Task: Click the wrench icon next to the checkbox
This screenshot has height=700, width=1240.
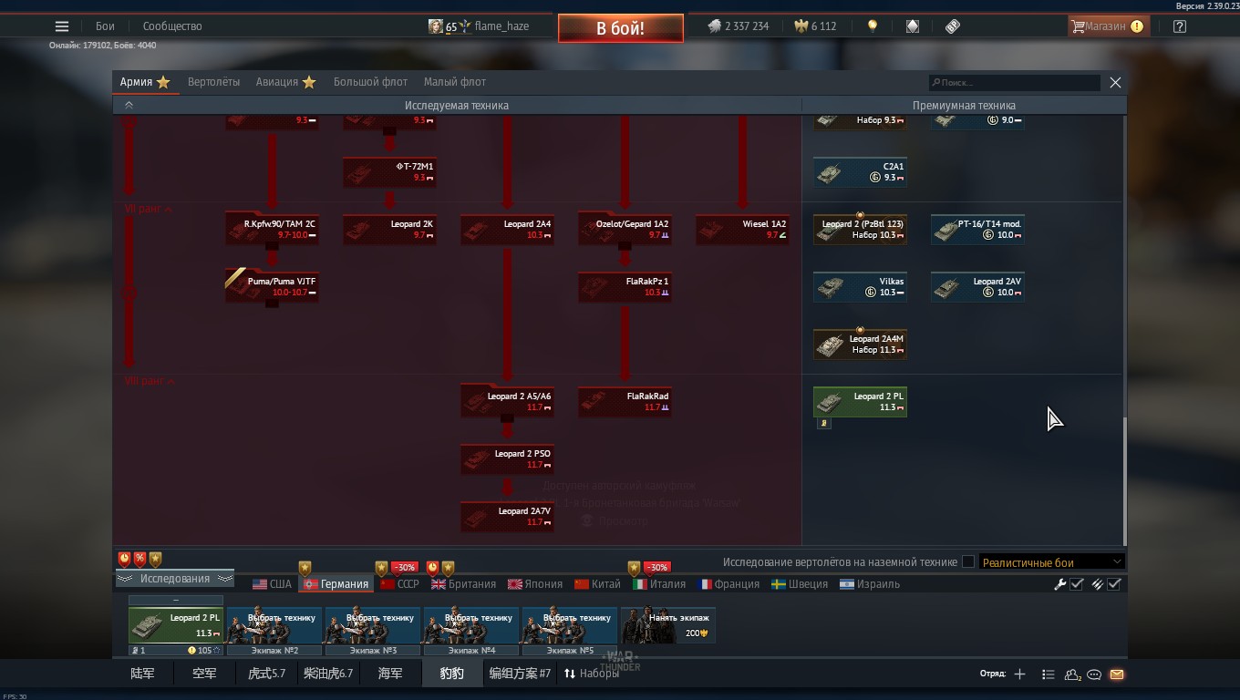Action: (1059, 584)
